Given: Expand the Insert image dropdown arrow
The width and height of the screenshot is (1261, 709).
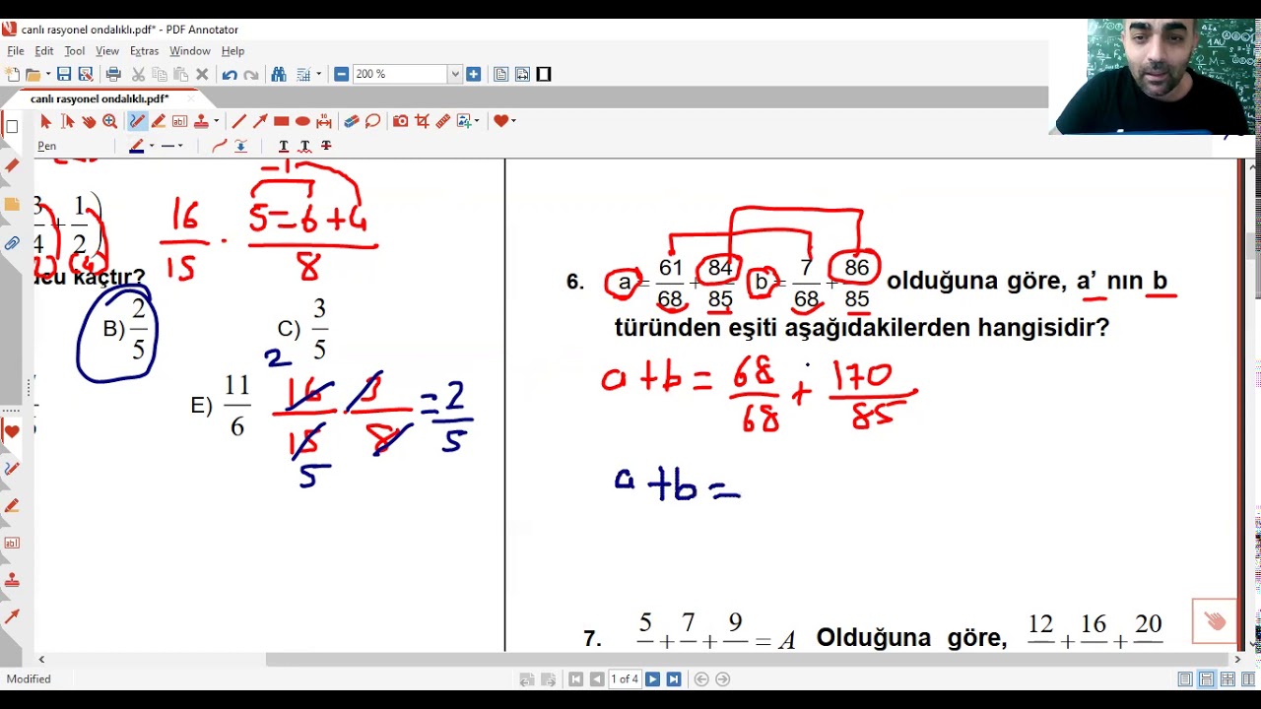Looking at the screenshot, I should [477, 121].
